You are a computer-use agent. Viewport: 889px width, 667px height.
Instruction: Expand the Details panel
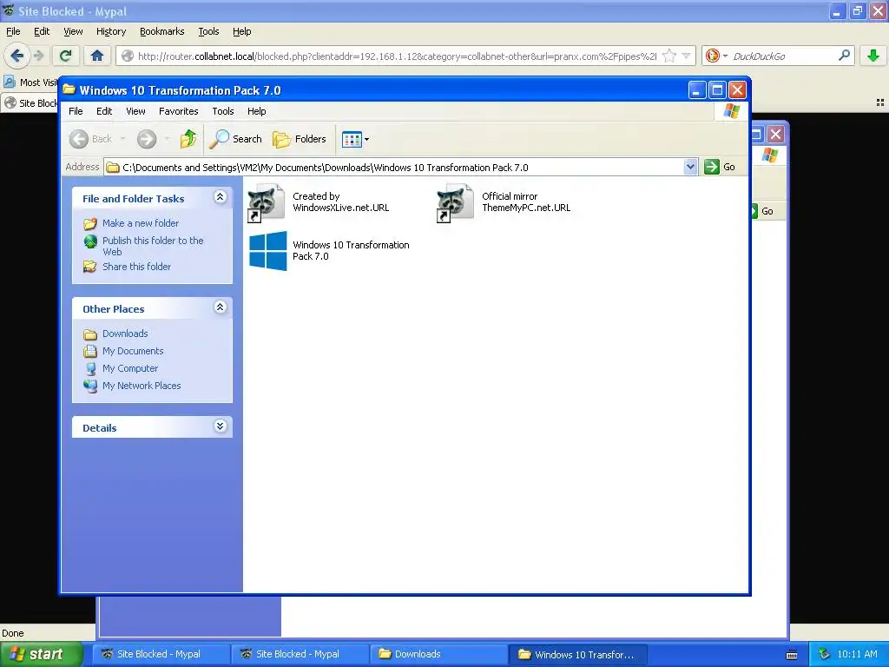(x=220, y=426)
